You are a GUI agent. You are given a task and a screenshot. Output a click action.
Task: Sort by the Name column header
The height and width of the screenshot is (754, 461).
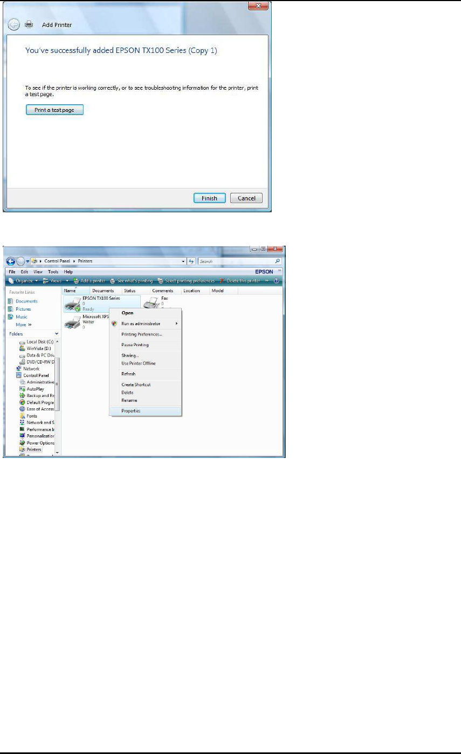pyautogui.click(x=75, y=291)
